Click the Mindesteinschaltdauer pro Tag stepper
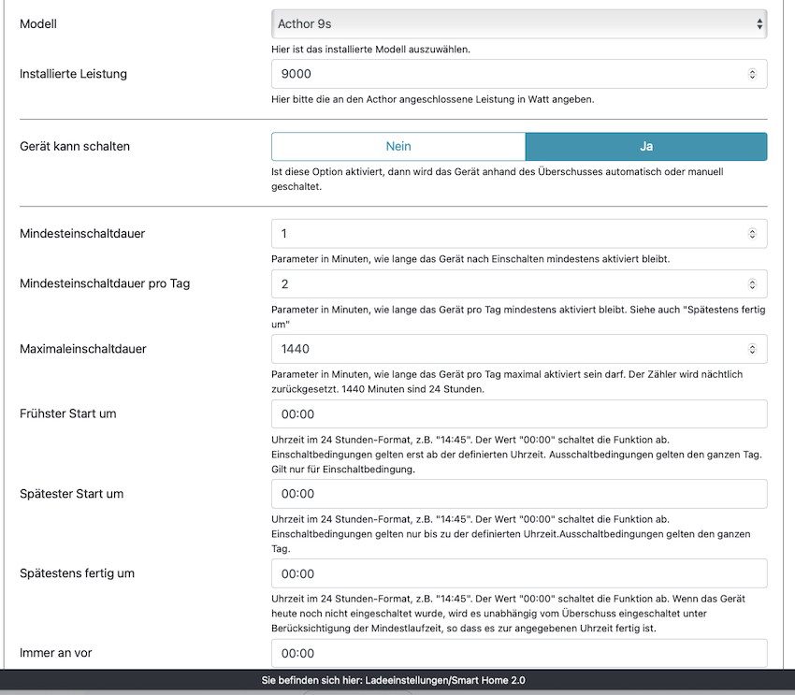 tap(753, 283)
